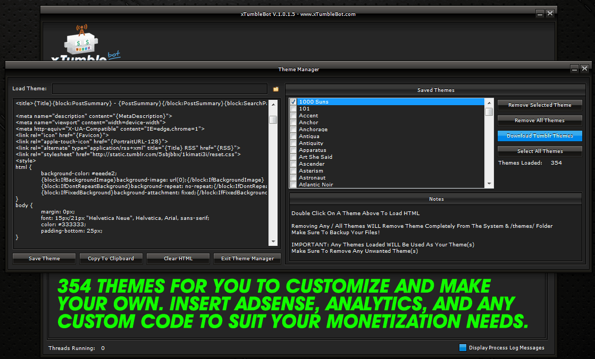This screenshot has height=359, width=595.
Task: Click the Saved Themes header
Action: (435, 90)
